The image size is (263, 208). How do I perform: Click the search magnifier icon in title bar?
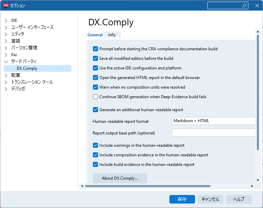click(244, 6)
